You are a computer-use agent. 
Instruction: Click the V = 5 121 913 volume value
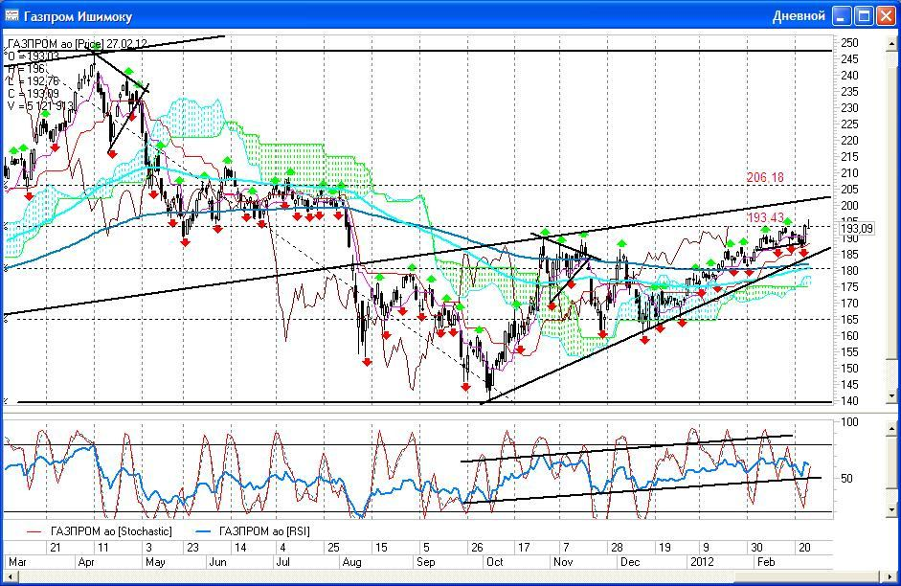(41, 105)
